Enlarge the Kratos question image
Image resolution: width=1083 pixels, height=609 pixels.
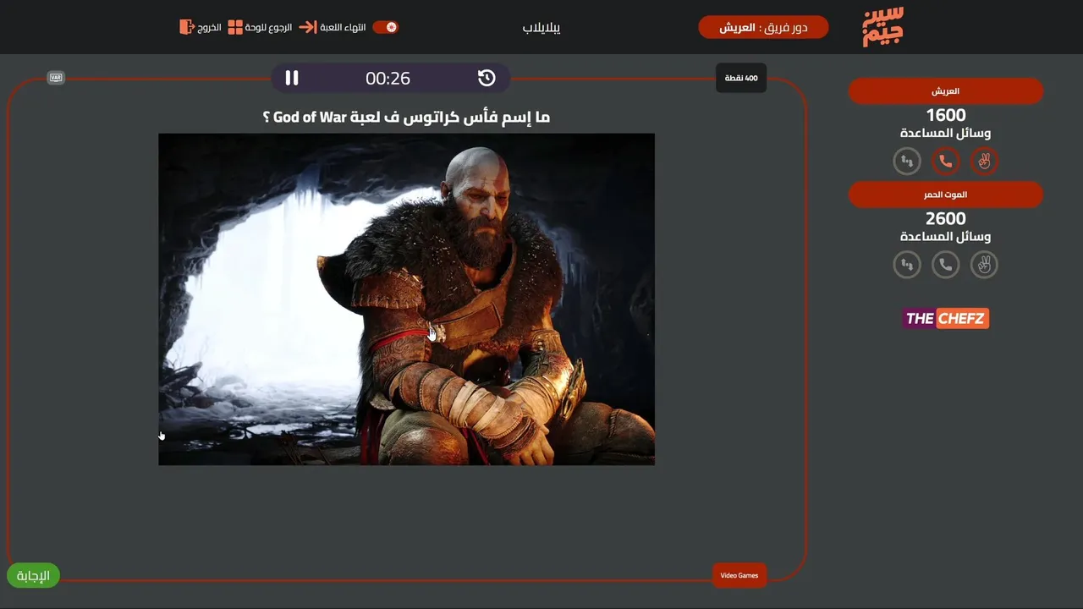(406, 299)
